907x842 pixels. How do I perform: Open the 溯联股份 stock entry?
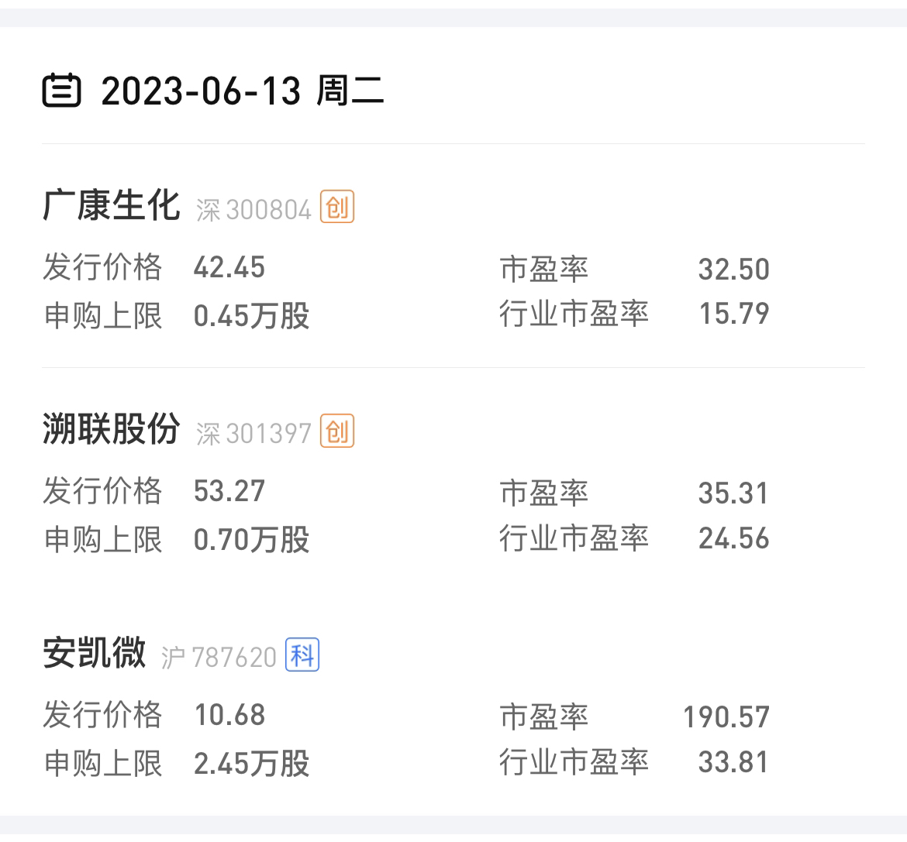click(111, 430)
